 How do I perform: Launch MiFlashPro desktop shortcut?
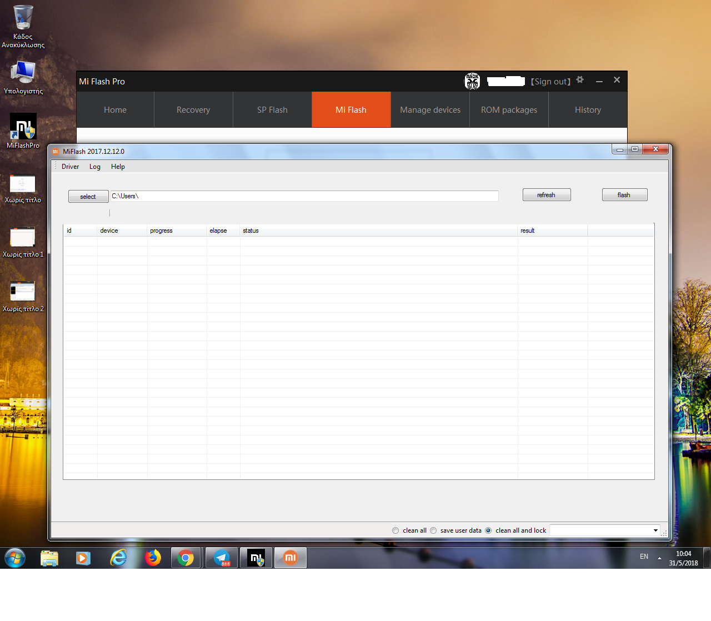point(23,131)
